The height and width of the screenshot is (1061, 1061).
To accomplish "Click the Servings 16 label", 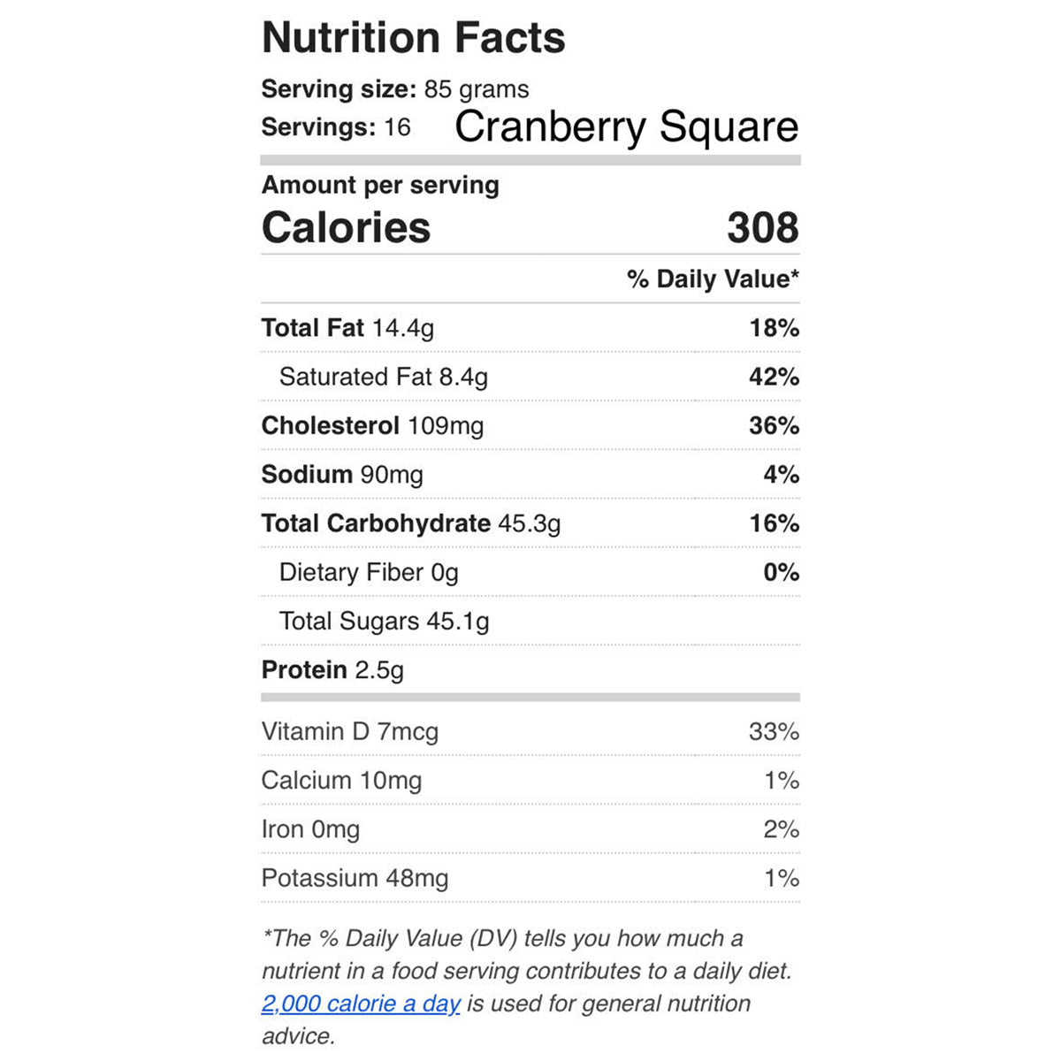I will (336, 127).
